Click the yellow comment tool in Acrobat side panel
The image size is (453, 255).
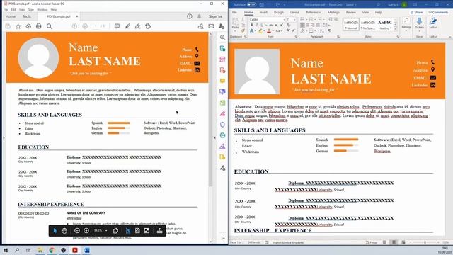pyautogui.click(x=222, y=81)
